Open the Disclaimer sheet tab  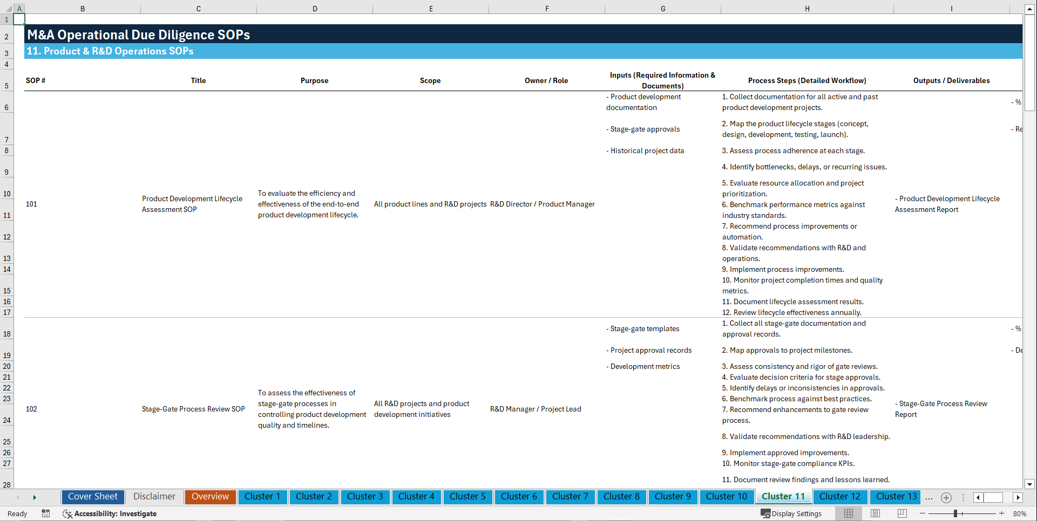[154, 496]
